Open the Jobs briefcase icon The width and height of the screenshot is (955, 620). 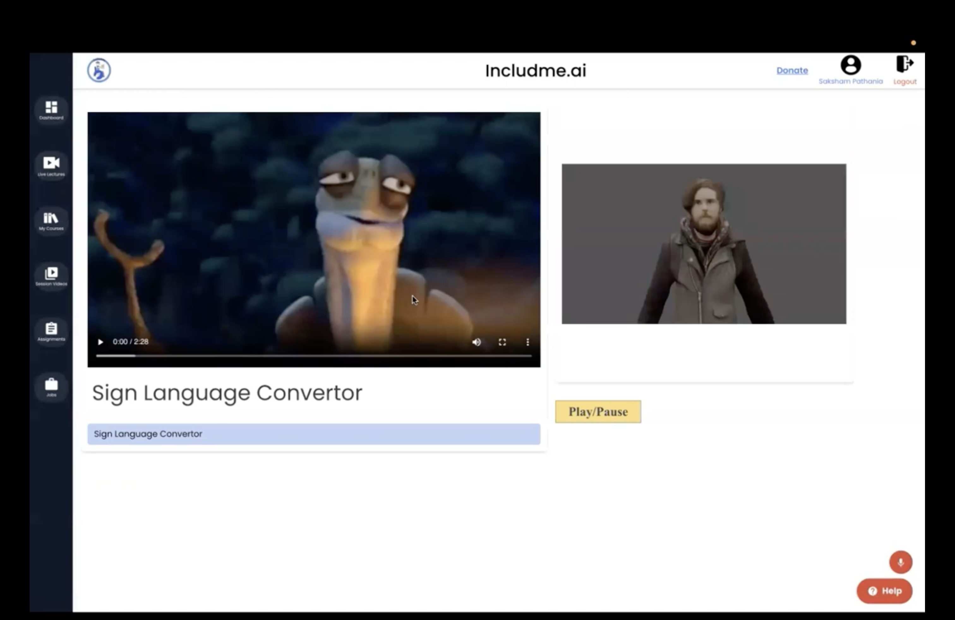tap(51, 387)
